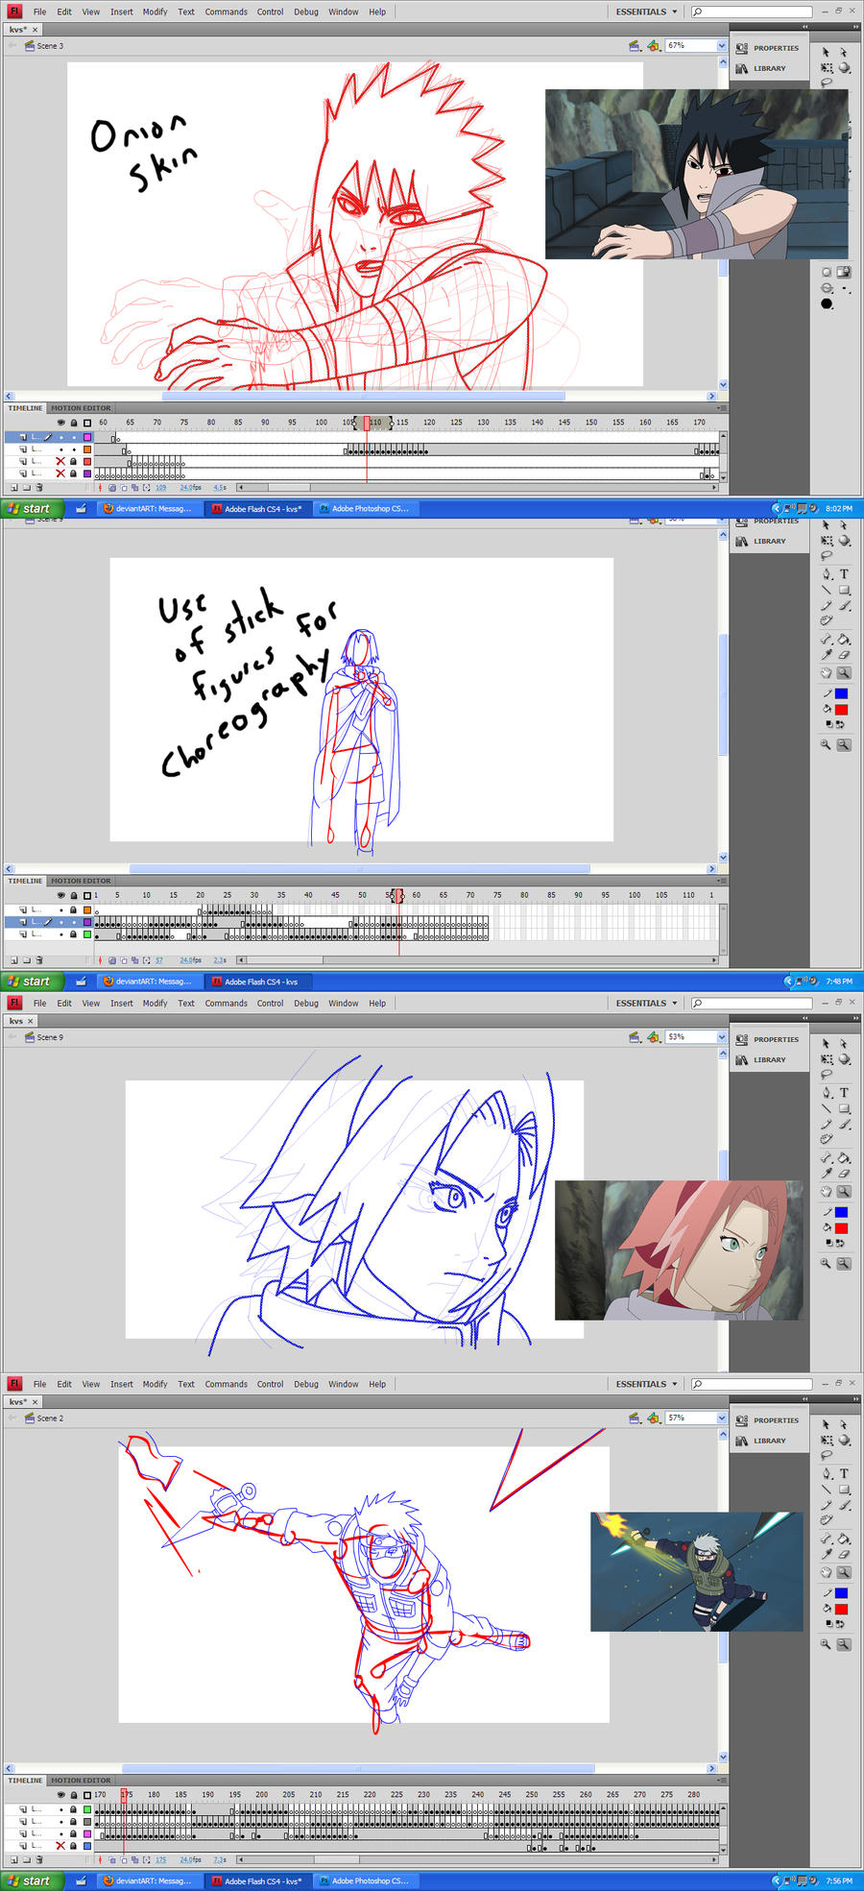Switch to the Motion Editor tab in the Scene 3 window
Screen dimensions: 864x1891
point(81,408)
